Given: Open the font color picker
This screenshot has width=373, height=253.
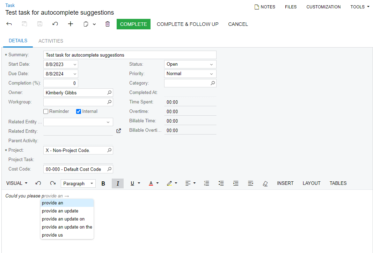Looking at the screenshot, I should pos(154,183).
